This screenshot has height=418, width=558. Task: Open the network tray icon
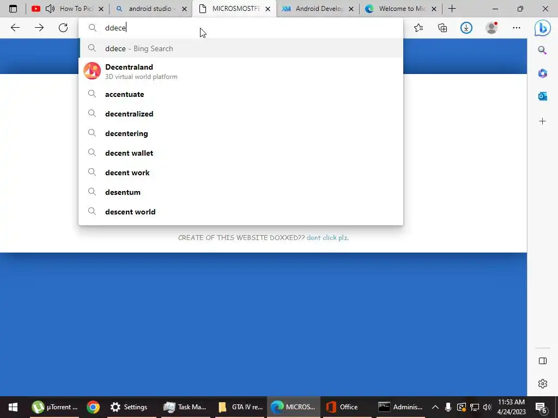(x=475, y=407)
